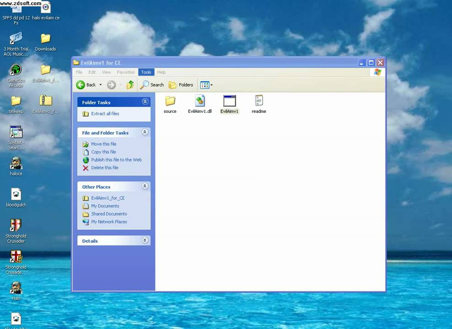This screenshot has width=452, height=329.
Task: Select the 3 Month Trial AOL Music shortcut
Action: [x=16, y=44]
